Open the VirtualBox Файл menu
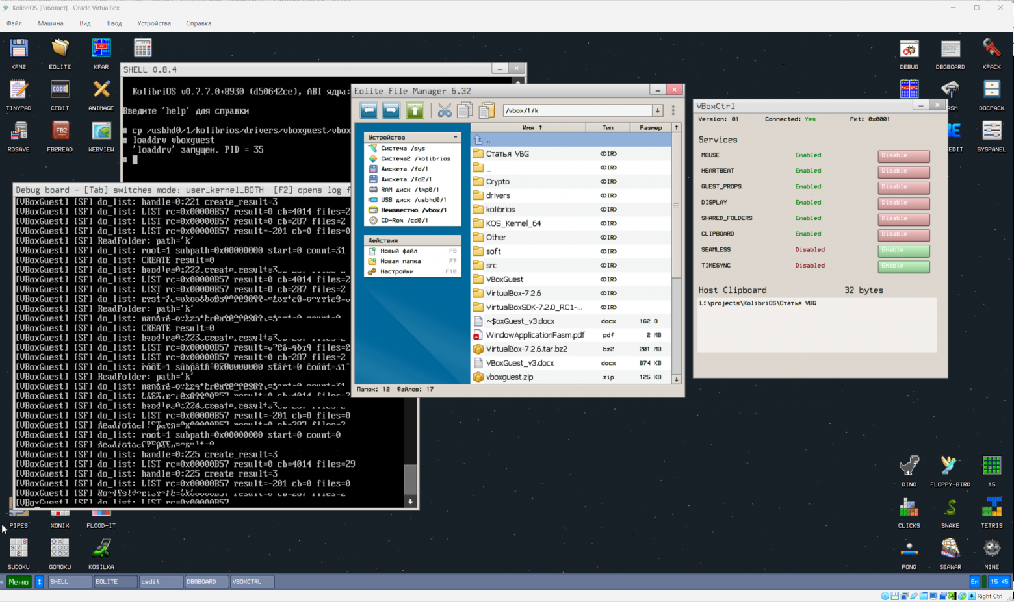 [x=14, y=23]
